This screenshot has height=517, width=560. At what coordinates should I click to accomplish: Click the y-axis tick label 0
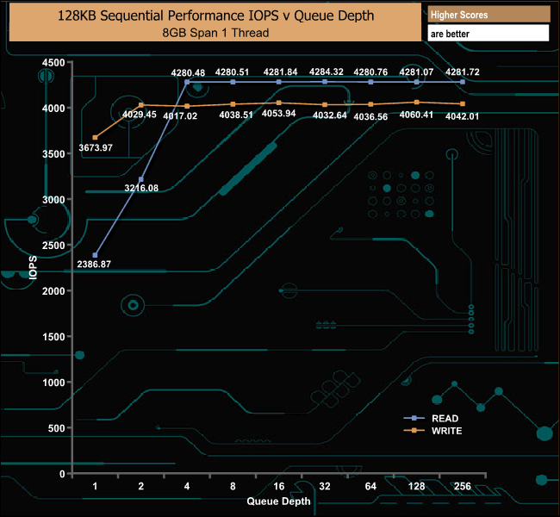pos(63,474)
